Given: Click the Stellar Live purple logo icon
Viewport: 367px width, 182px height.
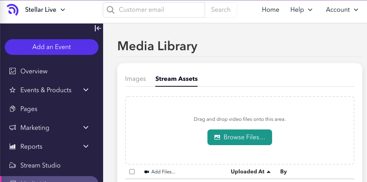Looking at the screenshot, I should pos(13,9).
